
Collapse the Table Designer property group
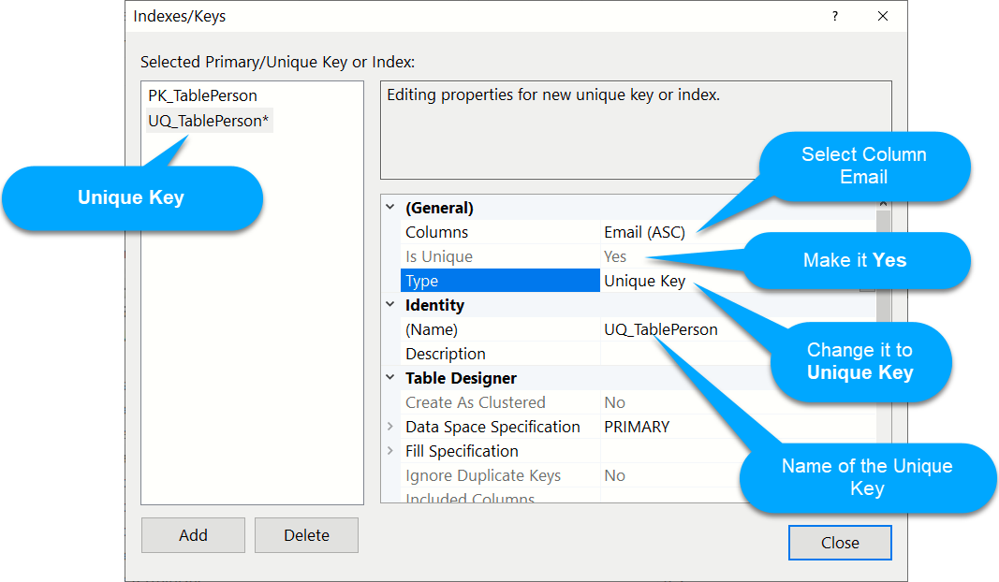click(x=390, y=378)
